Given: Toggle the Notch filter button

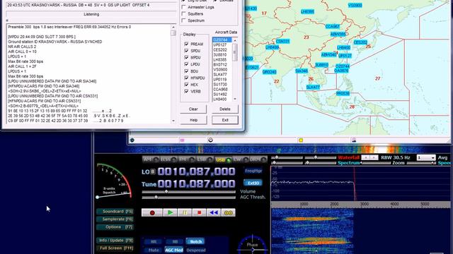Looking at the screenshot, I should (195, 241).
